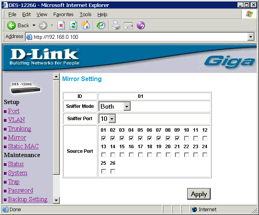
Task: Open the Sniffer Mode dropdown
Action: point(127,106)
